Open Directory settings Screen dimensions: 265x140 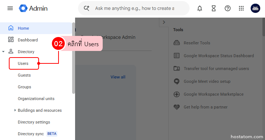34,122
